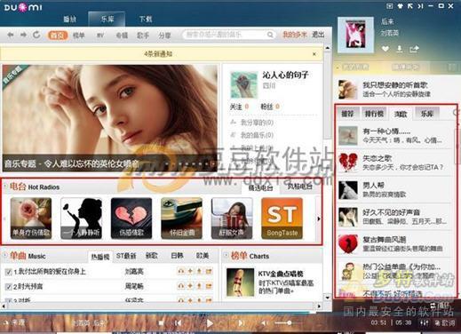
Task: Click the play button in bottom bar
Action: point(210,323)
